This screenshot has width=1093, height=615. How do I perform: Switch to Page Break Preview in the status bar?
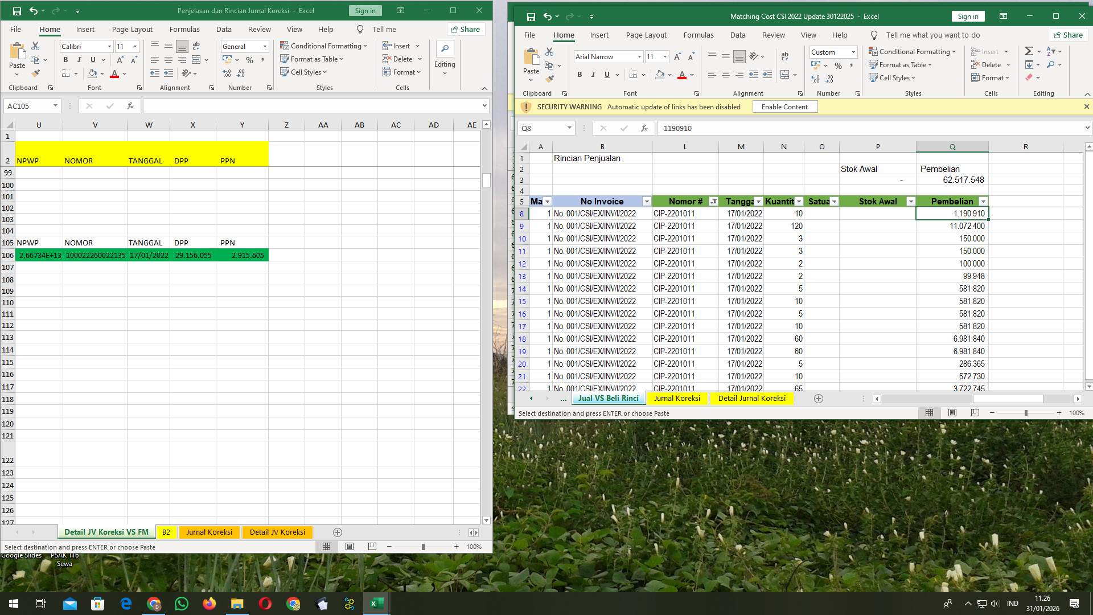(x=975, y=413)
